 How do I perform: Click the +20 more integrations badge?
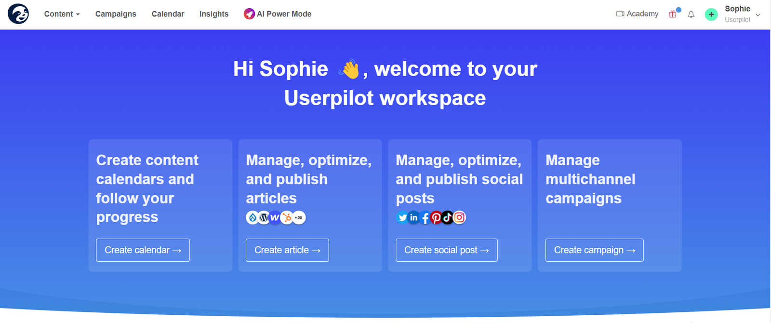point(299,217)
